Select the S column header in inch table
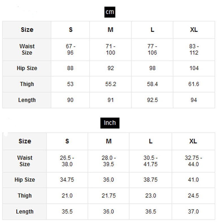The width and height of the screenshot is (217, 223). tap(67, 141)
